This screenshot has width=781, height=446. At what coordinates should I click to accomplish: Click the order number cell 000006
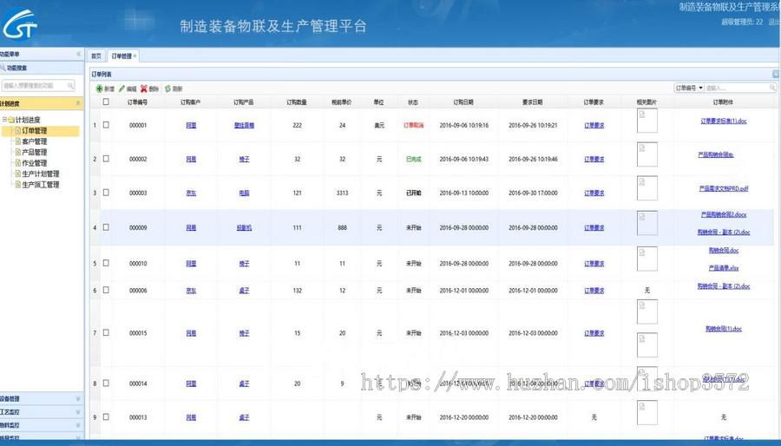138,291
